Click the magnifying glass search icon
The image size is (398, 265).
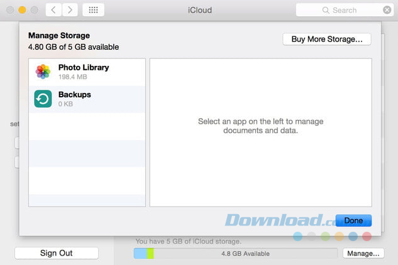[326, 10]
